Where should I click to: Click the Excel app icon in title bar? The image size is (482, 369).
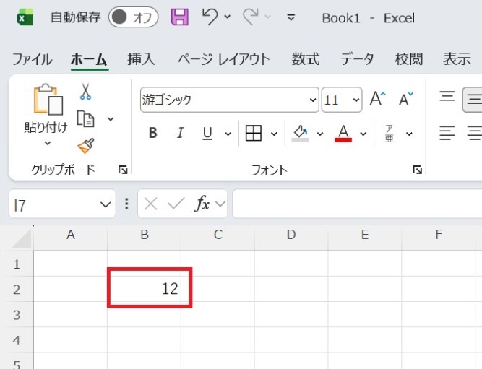click(25, 17)
